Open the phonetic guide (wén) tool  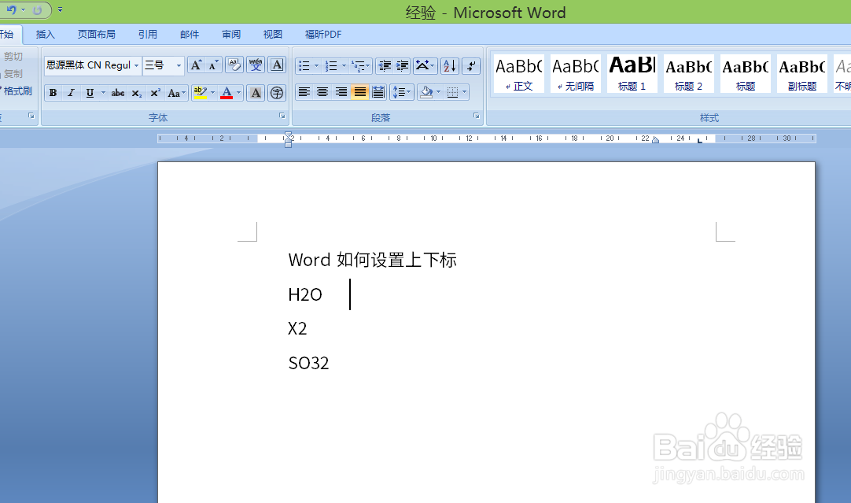pyautogui.click(x=256, y=65)
